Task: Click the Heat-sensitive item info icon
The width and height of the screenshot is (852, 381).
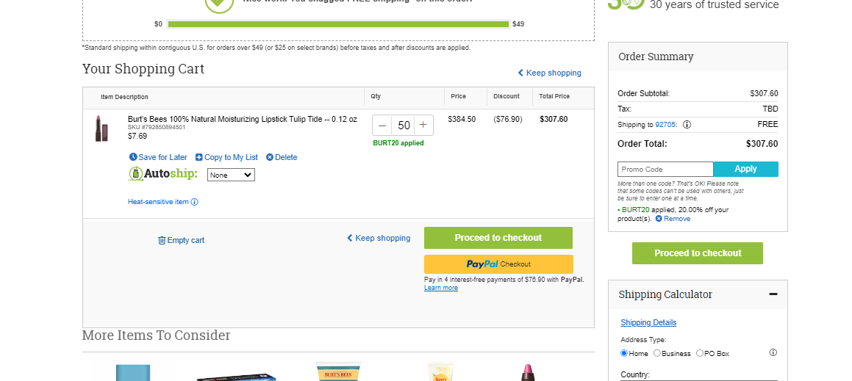Action: tap(195, 202)
